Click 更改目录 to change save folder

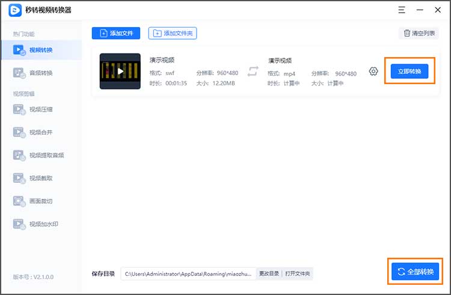pos(269,274)
